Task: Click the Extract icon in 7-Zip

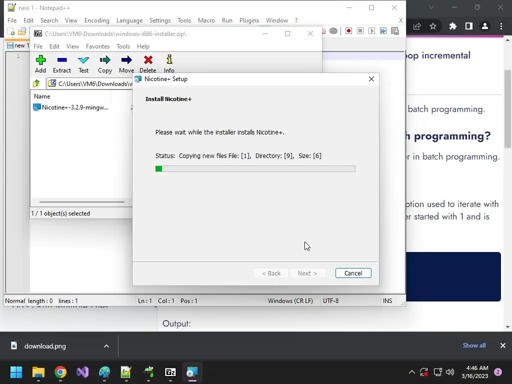Action: 61,64
